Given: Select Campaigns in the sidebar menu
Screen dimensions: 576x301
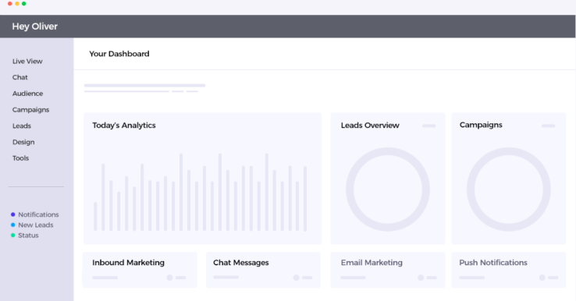Looking at the screenshot, I should [x=30, y=110].
